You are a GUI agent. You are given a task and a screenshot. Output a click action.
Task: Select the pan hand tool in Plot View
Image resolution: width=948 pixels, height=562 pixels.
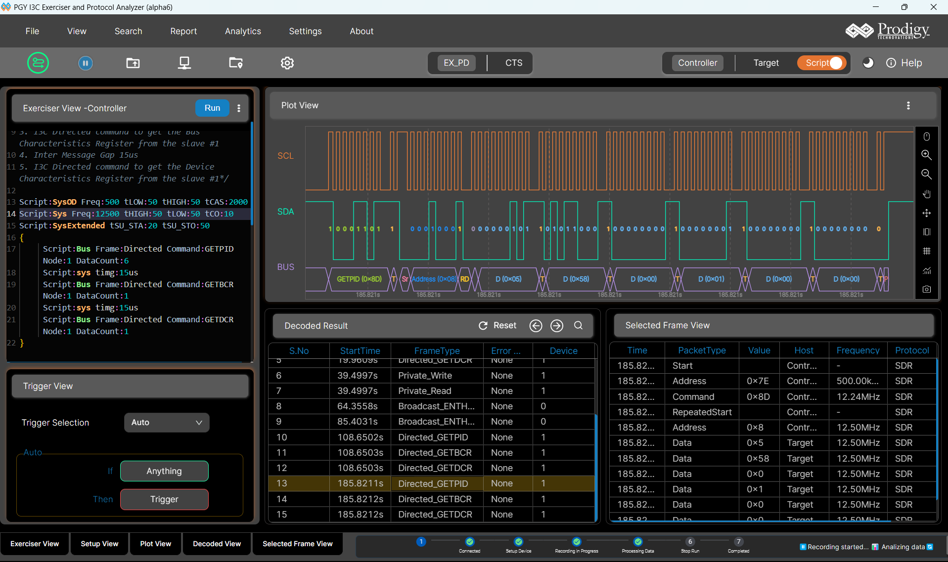(926, 194)
